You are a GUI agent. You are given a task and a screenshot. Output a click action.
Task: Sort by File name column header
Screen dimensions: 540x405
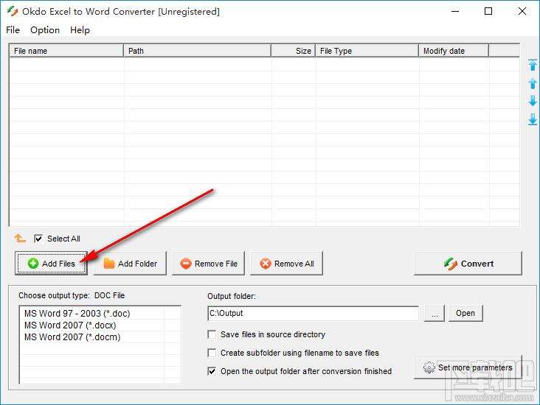[66, 51]
